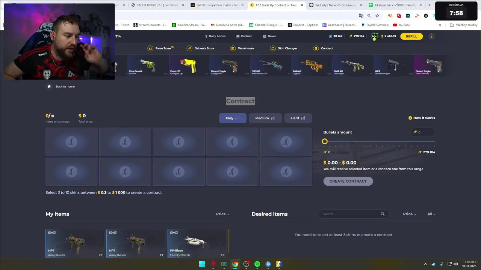This screenshot has height=270, width=481.
Task: Open Gaben's Store from the navigation
Action: pos(200,48)
